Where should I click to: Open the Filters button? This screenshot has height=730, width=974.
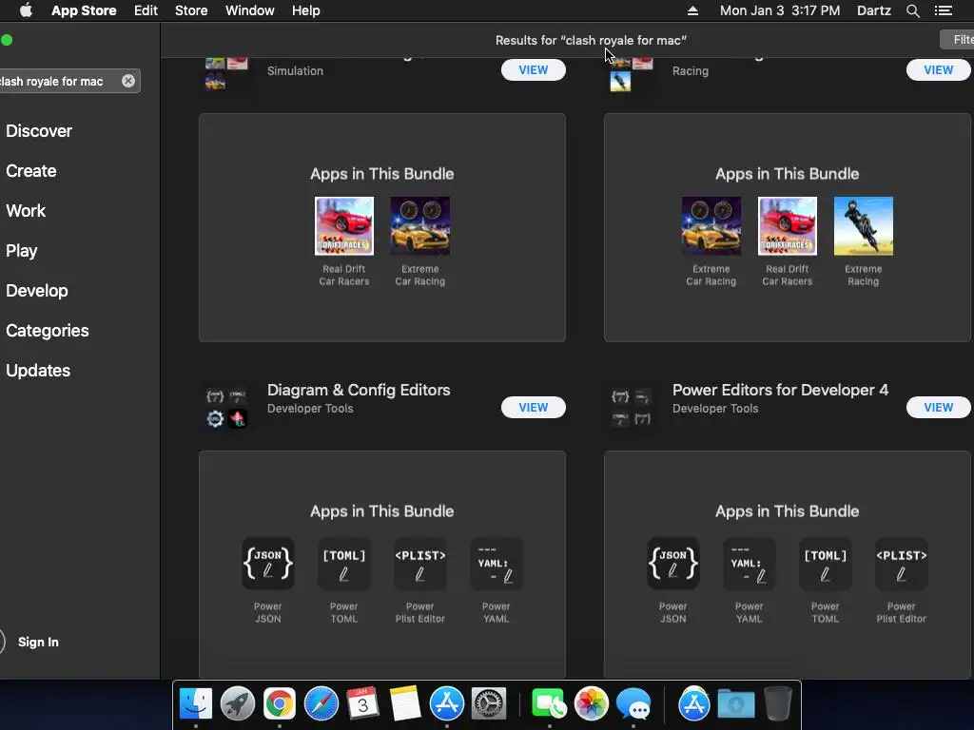957,40
